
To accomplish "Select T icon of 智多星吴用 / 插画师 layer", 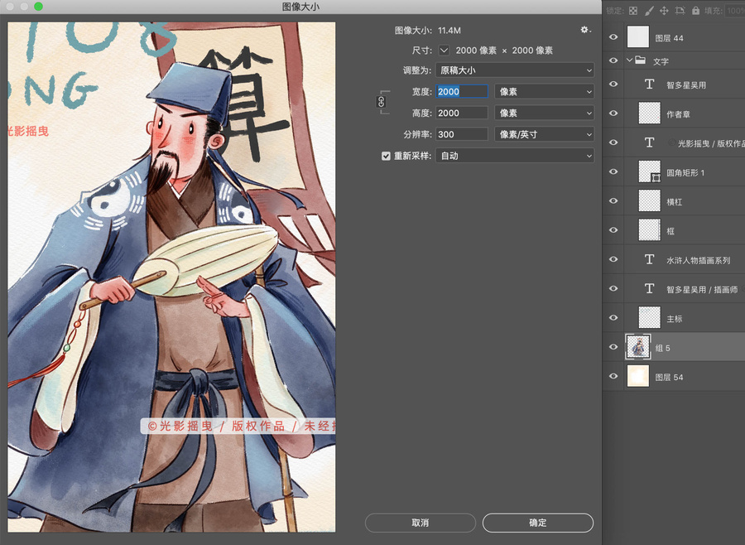I will [x=649, y=289].
